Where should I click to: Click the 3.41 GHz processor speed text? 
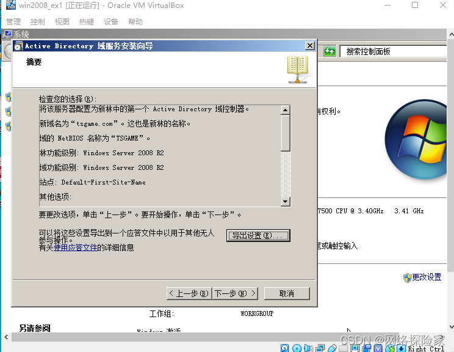(409, 211)
